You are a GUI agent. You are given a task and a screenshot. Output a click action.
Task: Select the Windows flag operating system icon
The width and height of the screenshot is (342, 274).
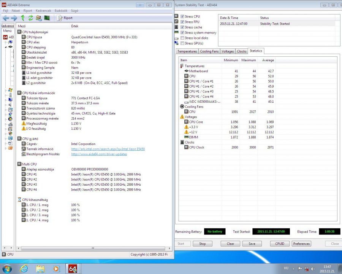pyautogui.click(x=10, y=90)
